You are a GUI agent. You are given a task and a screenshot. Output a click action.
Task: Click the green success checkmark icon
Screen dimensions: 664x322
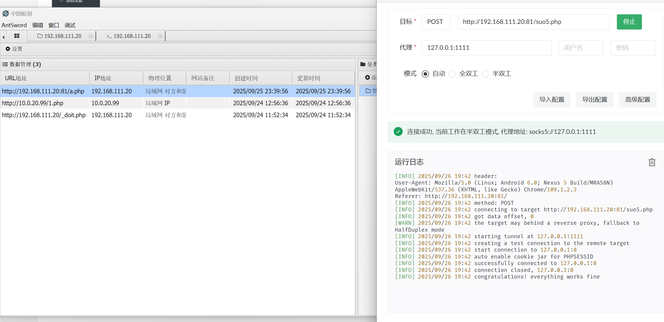tap(398, 131)
